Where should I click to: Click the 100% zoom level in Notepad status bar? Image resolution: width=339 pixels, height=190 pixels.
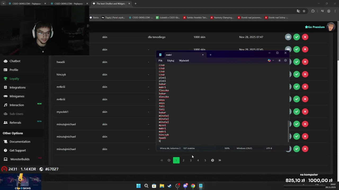[x=227, y=148]
